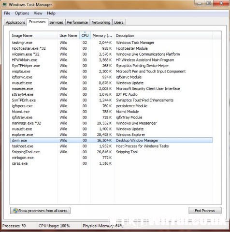Screen dimensions: 230x232
Task: Select the Processes tab
Action: pos(37,22)
